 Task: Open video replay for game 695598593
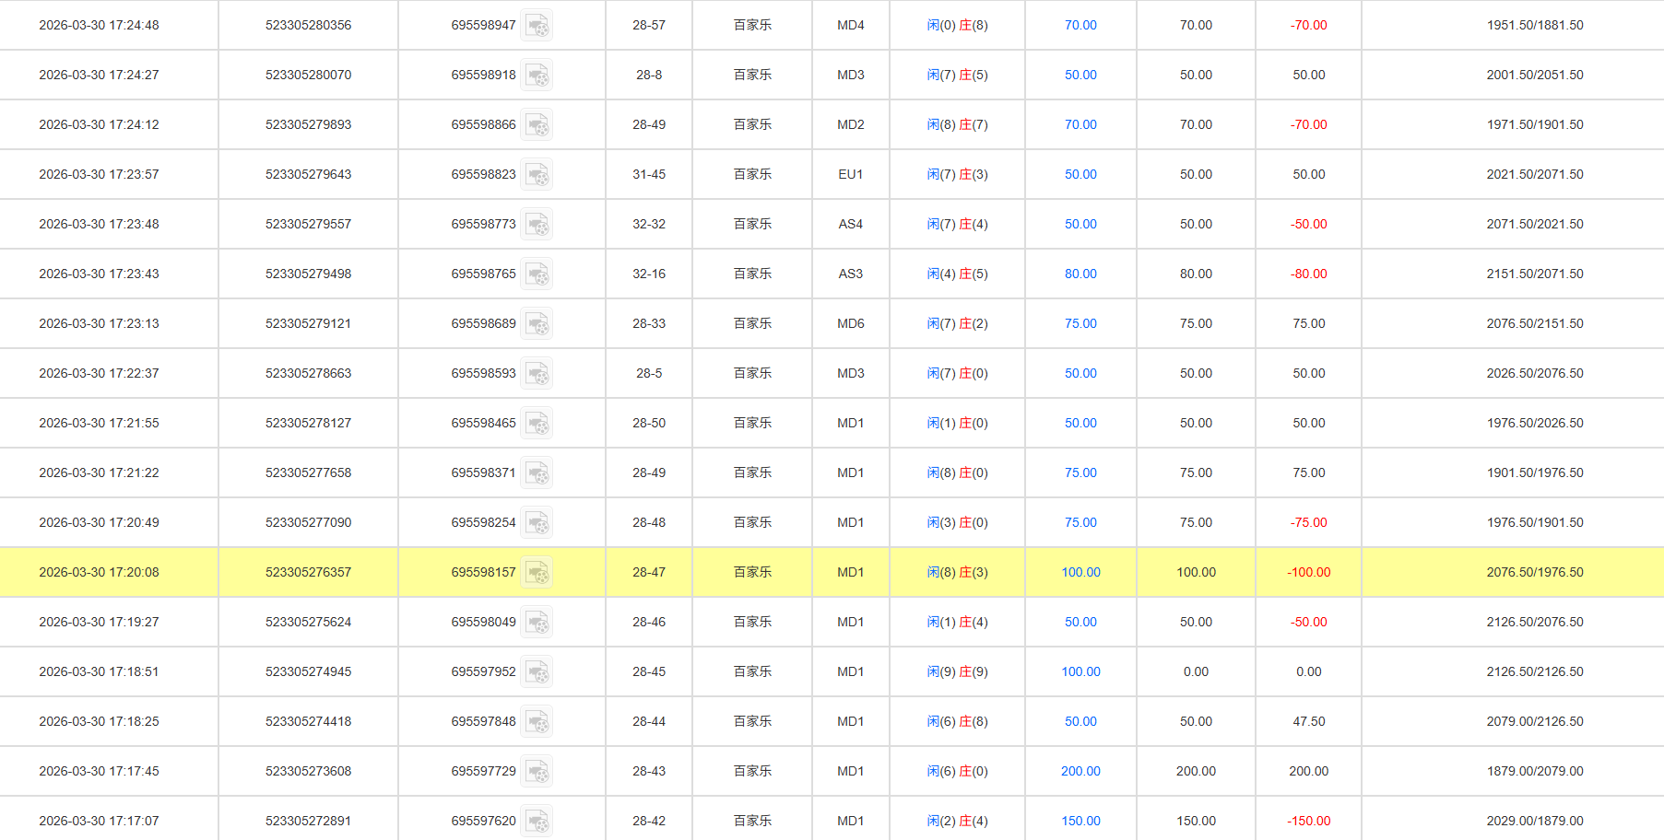[x=537, y=373]
